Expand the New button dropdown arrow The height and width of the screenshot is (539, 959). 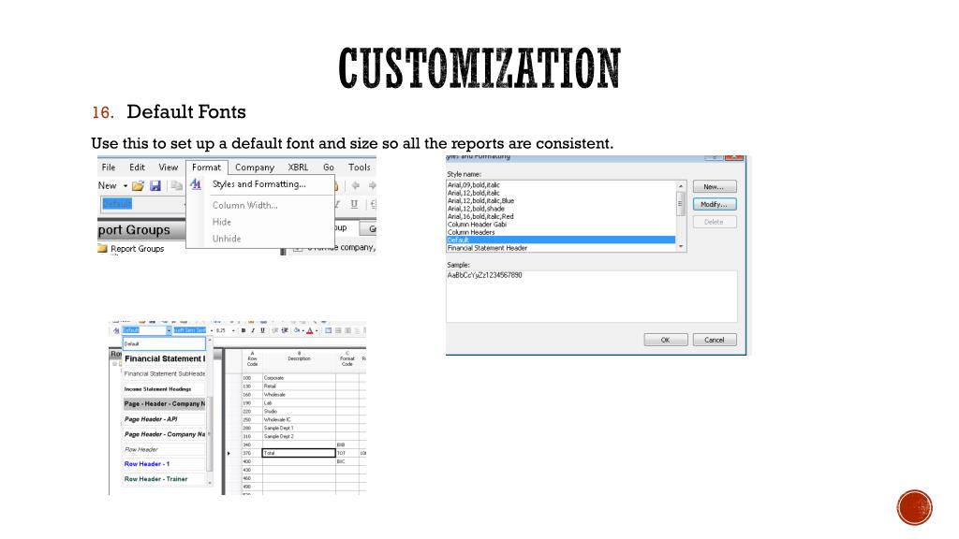(125, 186)
